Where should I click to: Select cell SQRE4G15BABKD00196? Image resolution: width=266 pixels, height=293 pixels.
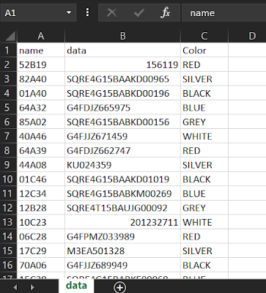pos(122,93)
